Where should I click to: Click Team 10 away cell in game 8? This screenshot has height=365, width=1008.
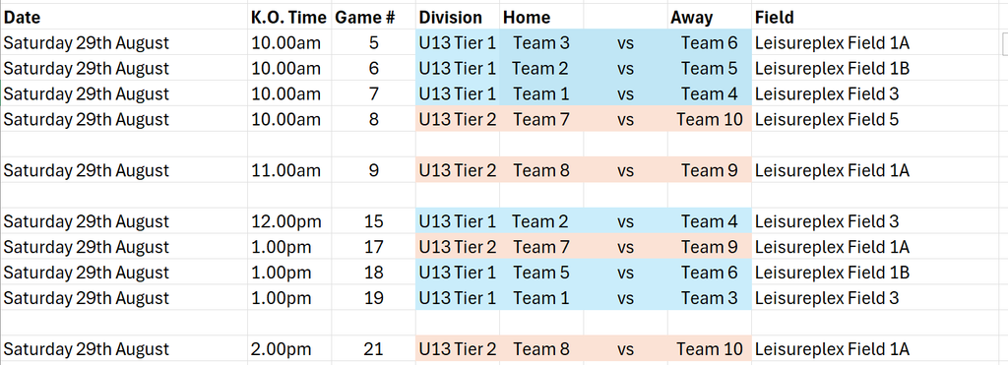709,119
